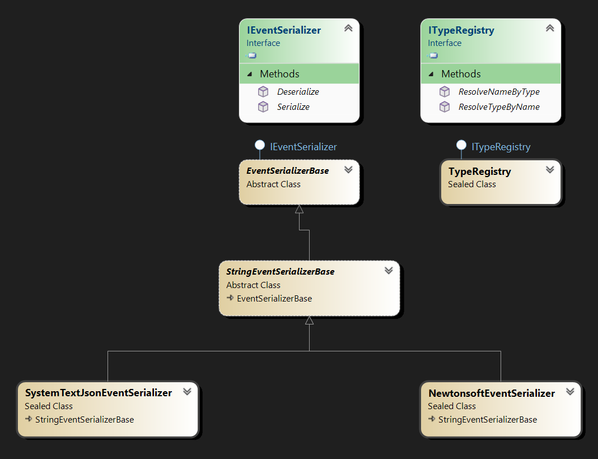This screenshot has height=459, width=598.
Task: Select the TypeRegistry class title
Action: [480, 171]
